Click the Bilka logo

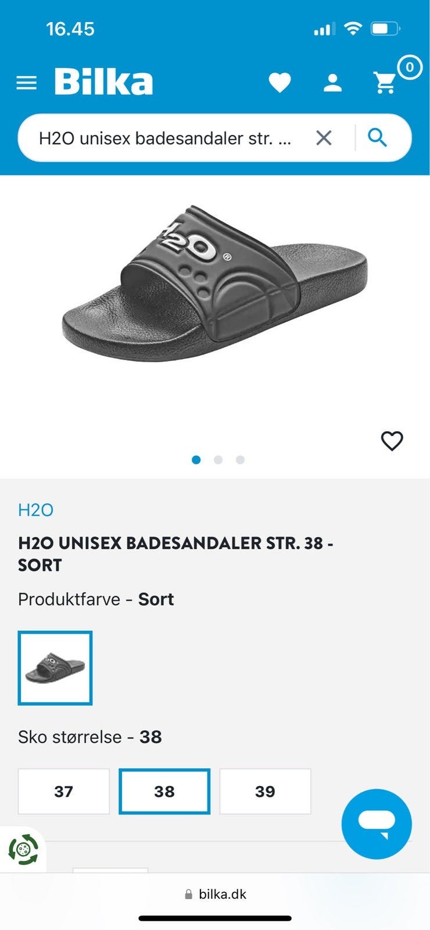(102, 81)
